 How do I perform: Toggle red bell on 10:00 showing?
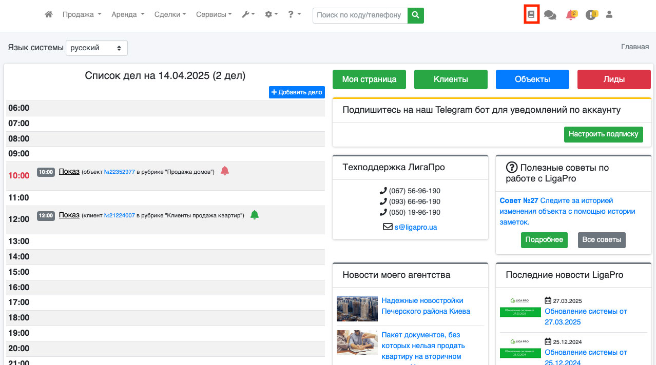[x=224, y=171]
